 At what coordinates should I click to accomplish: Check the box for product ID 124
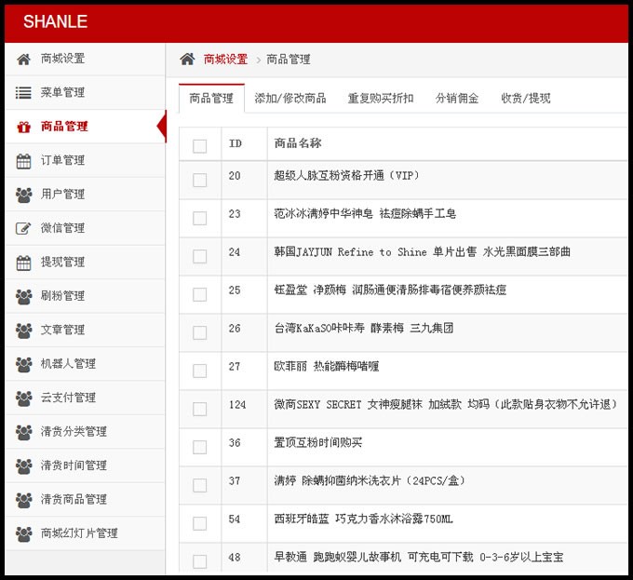point(200,409)
